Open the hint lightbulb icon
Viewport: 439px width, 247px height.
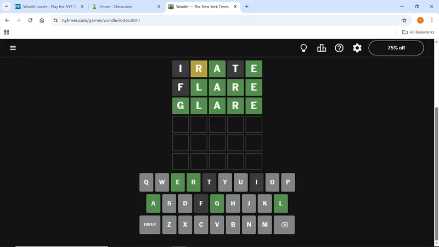click(x=303, y=48)
